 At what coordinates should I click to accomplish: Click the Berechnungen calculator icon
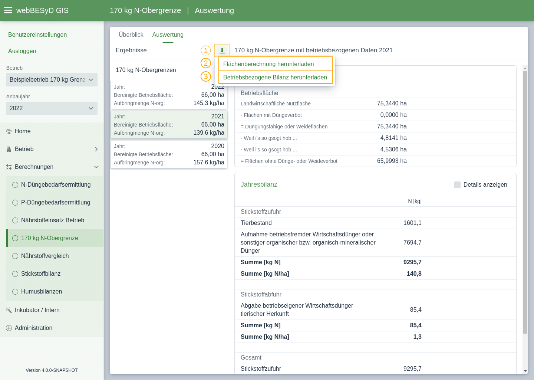tap(9, 167)
